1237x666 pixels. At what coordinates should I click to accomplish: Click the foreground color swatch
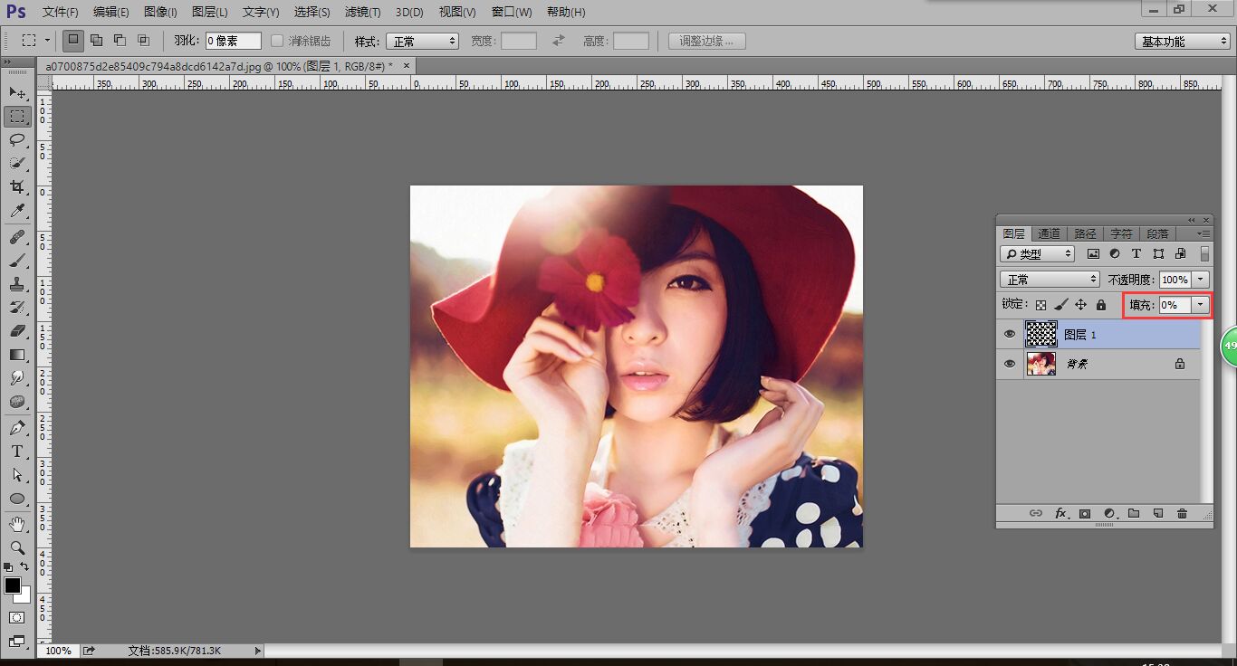point(13,585)
